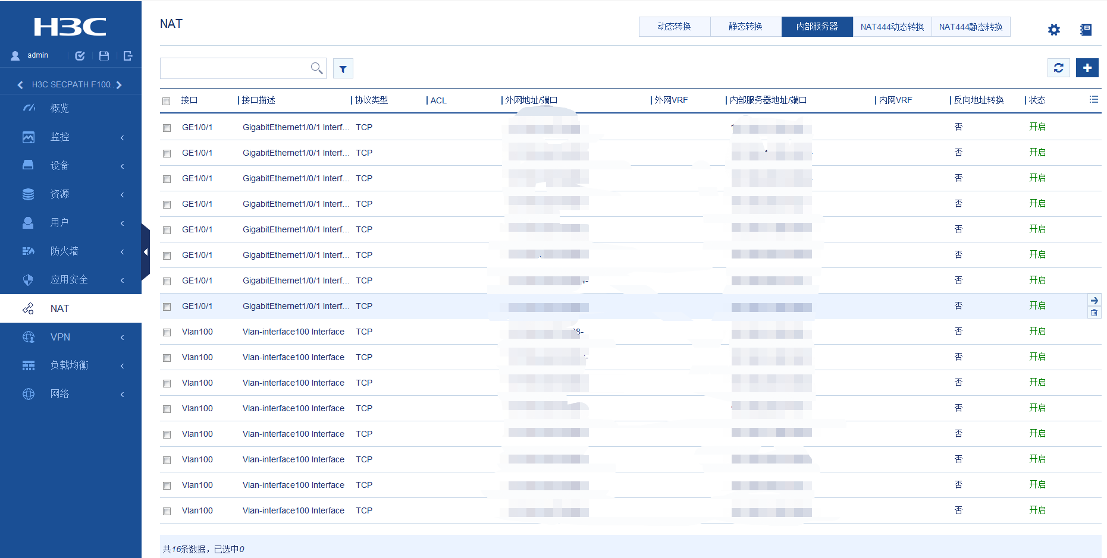The height and width of the screenshot is (558, 1107).
Task: Select the last Vlan100 row checkbox
Action: tap(167, 511)
